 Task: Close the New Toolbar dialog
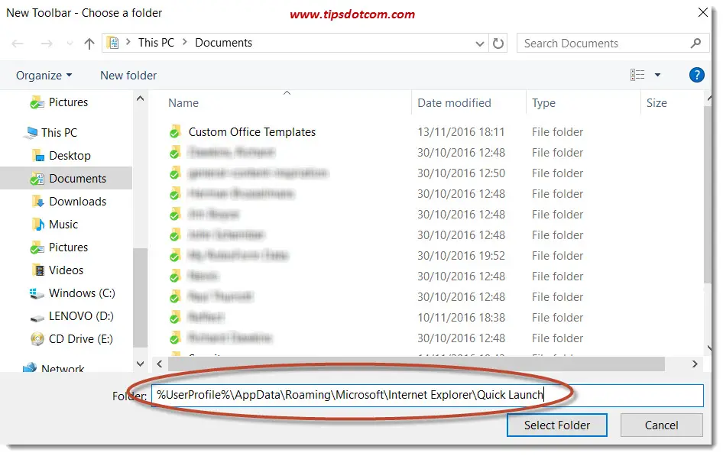(702, 12)
